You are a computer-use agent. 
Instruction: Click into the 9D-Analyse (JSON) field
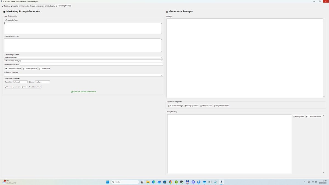click(x=82, y=45)
